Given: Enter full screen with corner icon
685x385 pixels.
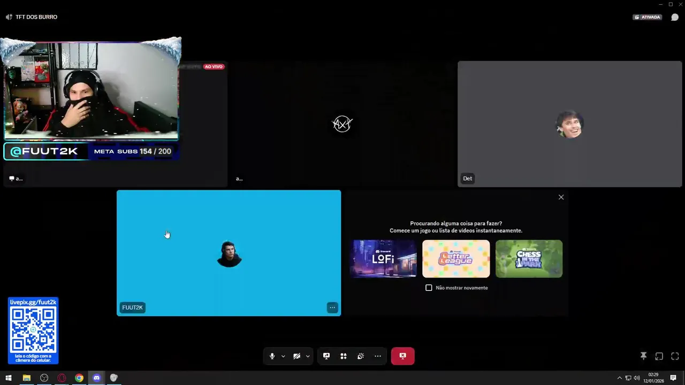Looking at the screenshot, I should tap(675, 356).
